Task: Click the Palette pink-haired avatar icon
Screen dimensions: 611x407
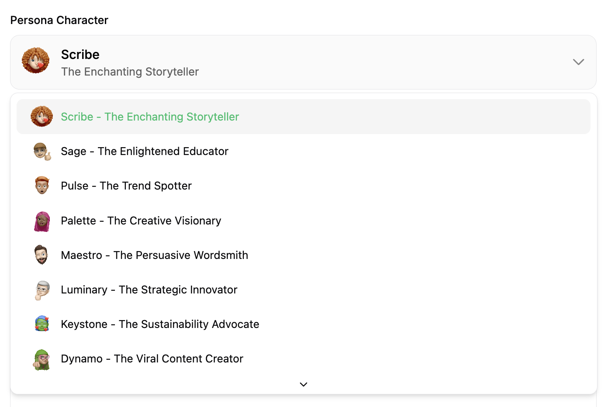Action: (x=42, y=221)
